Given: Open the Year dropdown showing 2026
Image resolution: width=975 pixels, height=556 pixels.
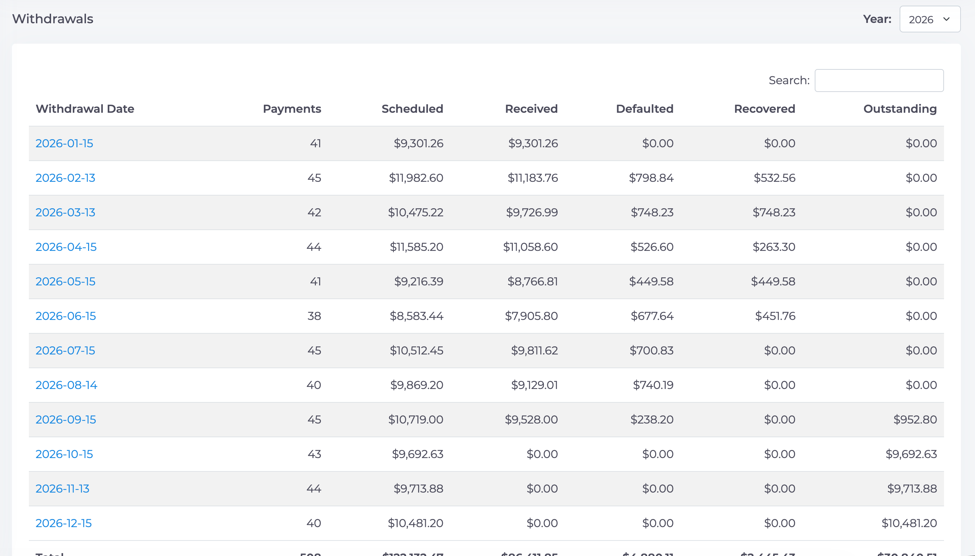Looking at the screenshot, I should [x=930, y=19].
